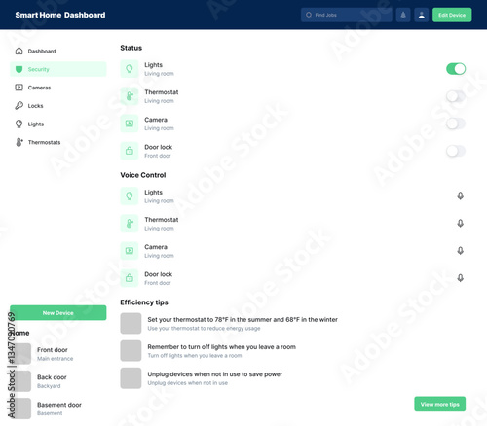Go to Cameras in sidebar

pos(58,88)
